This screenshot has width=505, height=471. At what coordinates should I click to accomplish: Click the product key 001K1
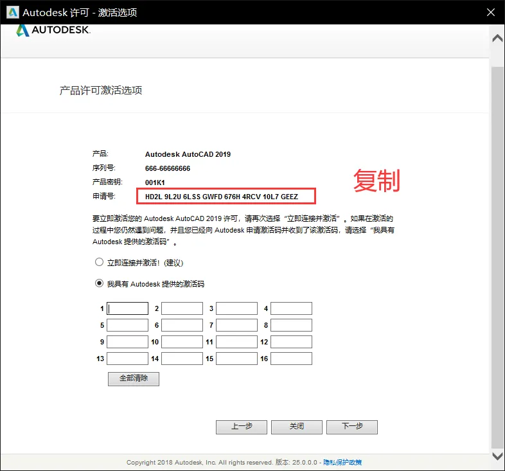coord(155,182)
